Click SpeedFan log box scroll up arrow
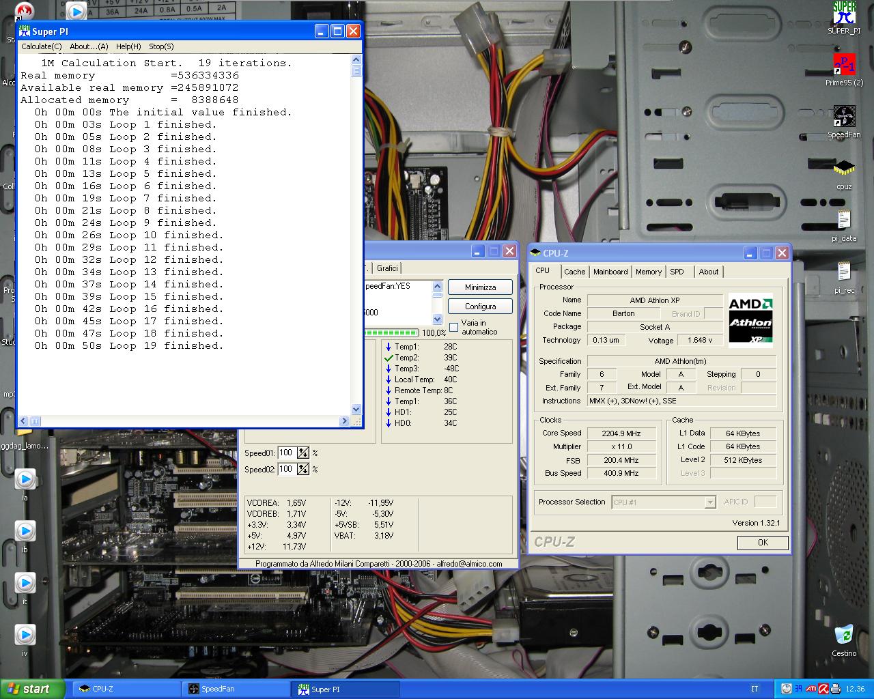 (438, 286)
